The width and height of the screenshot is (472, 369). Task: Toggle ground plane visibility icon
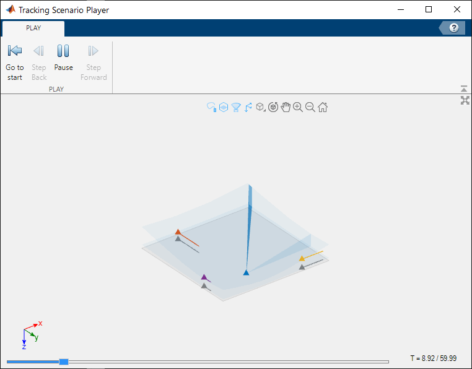point(224,107)
